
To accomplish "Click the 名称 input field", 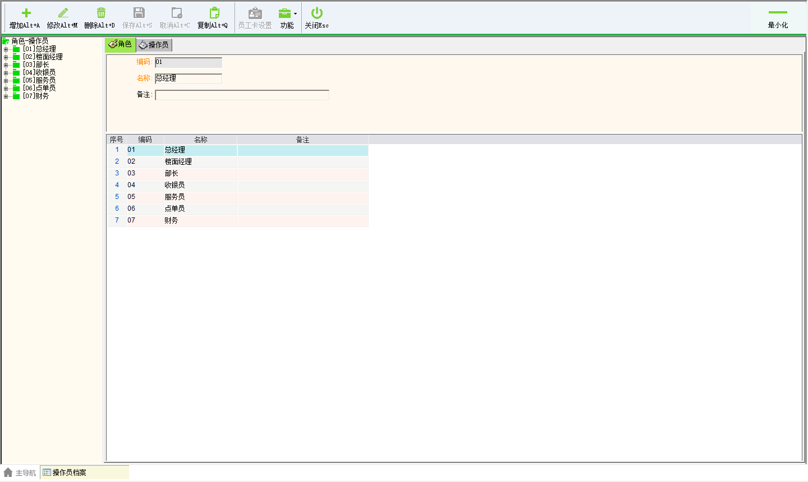I will click(x=189, y=78).
